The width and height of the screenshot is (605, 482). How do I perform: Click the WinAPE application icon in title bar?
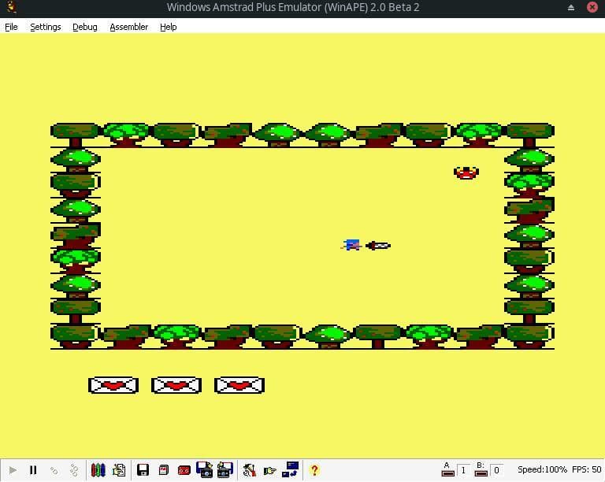pos(12,6)
